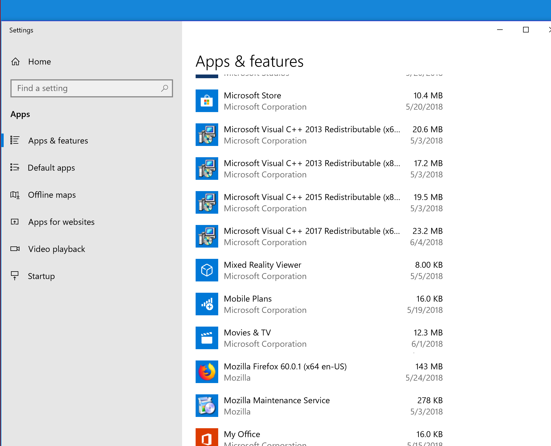
Task: Select Apps & features in sidebar
Action: (58, 141)
